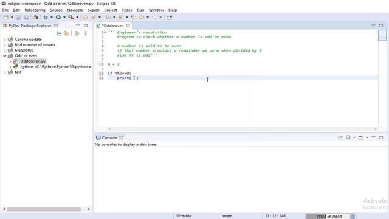Click the Save icon in the toolbar
389x219 pixels.
point(18,18)
